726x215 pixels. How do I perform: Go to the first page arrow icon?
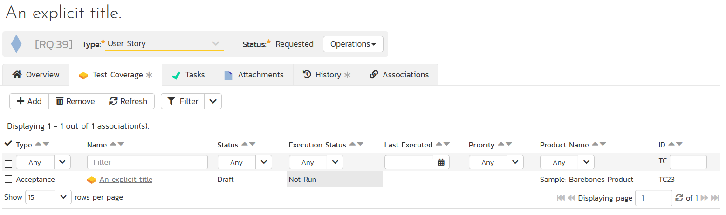561,198
